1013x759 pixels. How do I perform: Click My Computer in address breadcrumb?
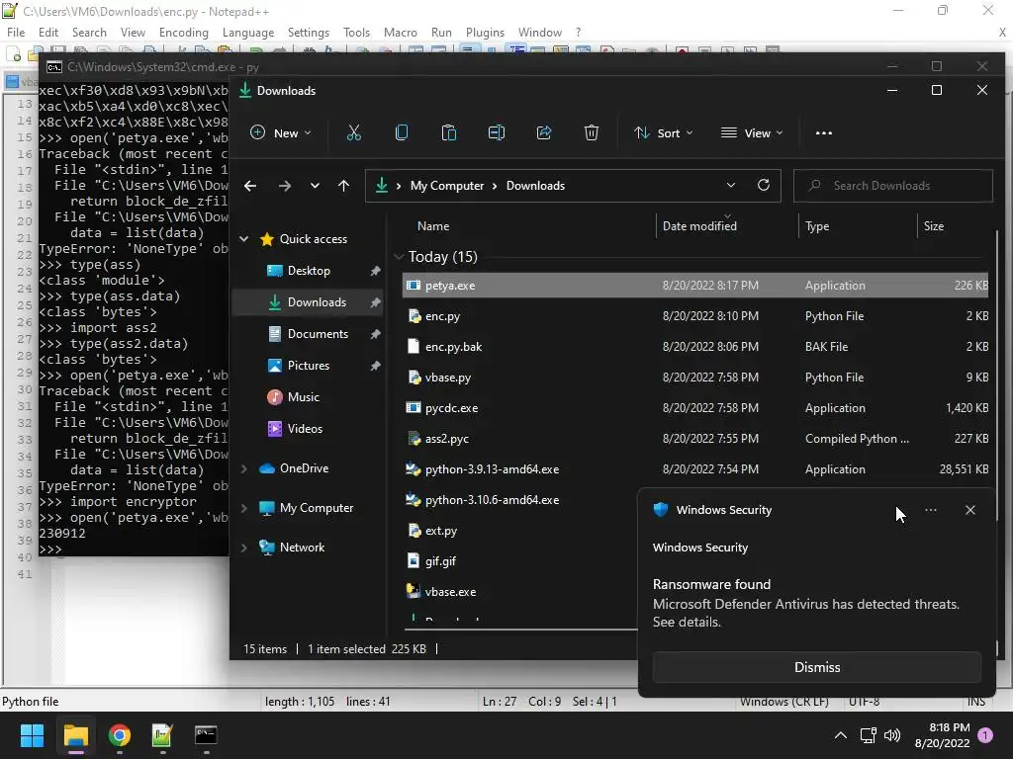(x=447, y=186)
